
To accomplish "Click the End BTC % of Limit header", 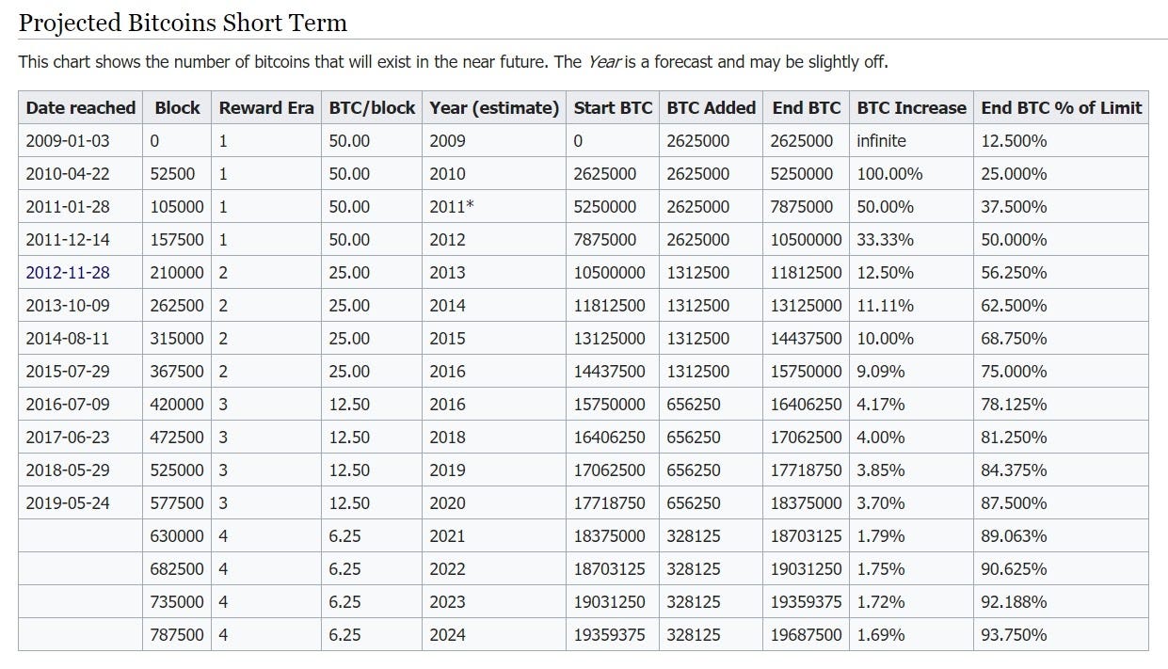I will coord(1061,108).
